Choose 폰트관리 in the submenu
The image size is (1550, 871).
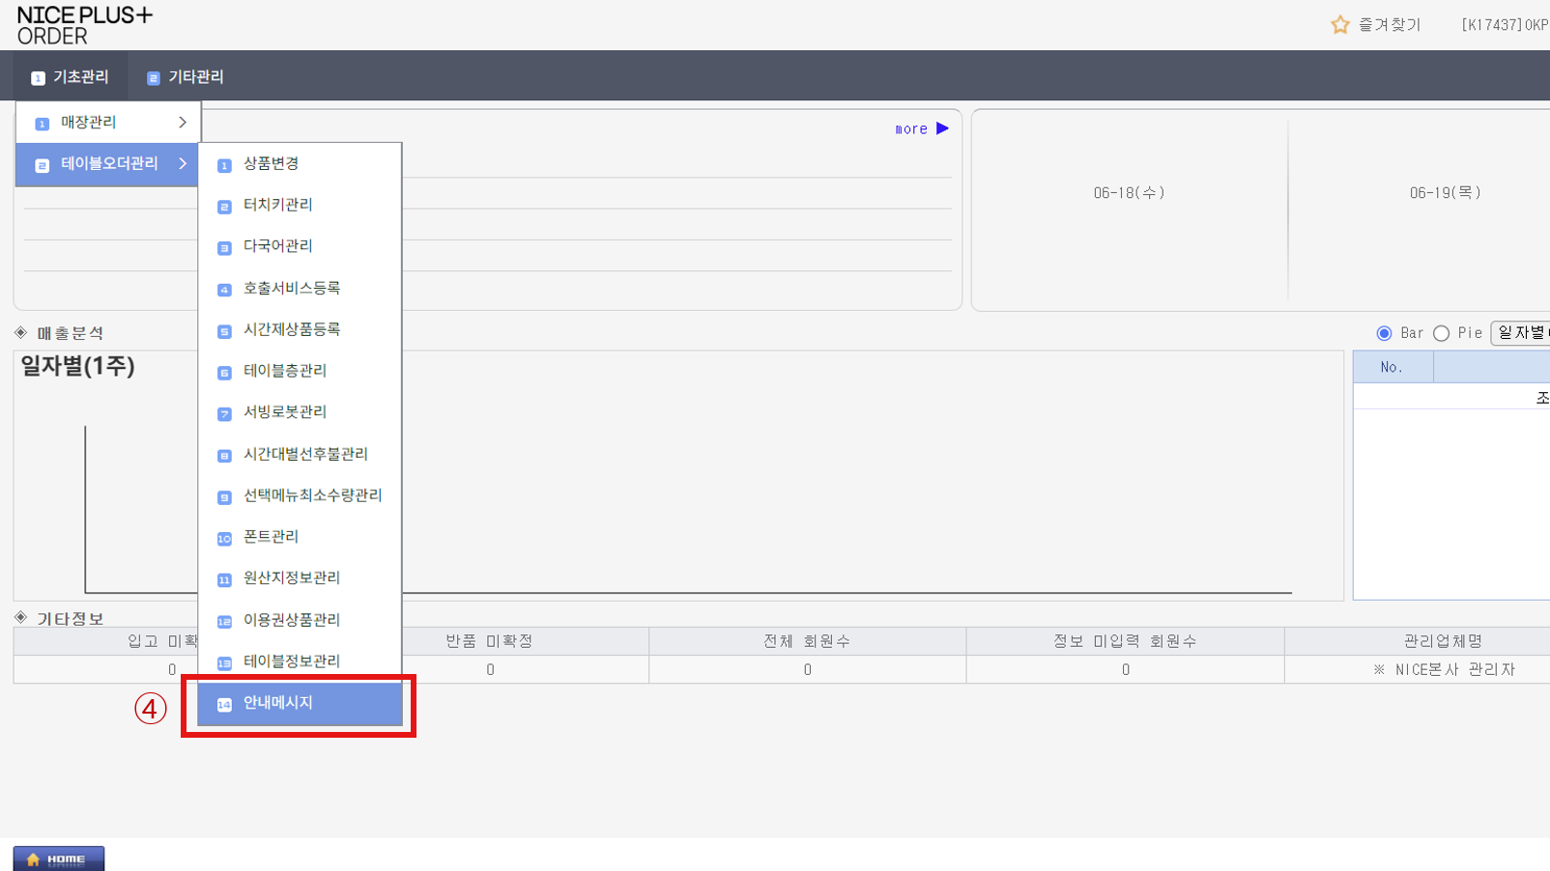pos(271,537)
